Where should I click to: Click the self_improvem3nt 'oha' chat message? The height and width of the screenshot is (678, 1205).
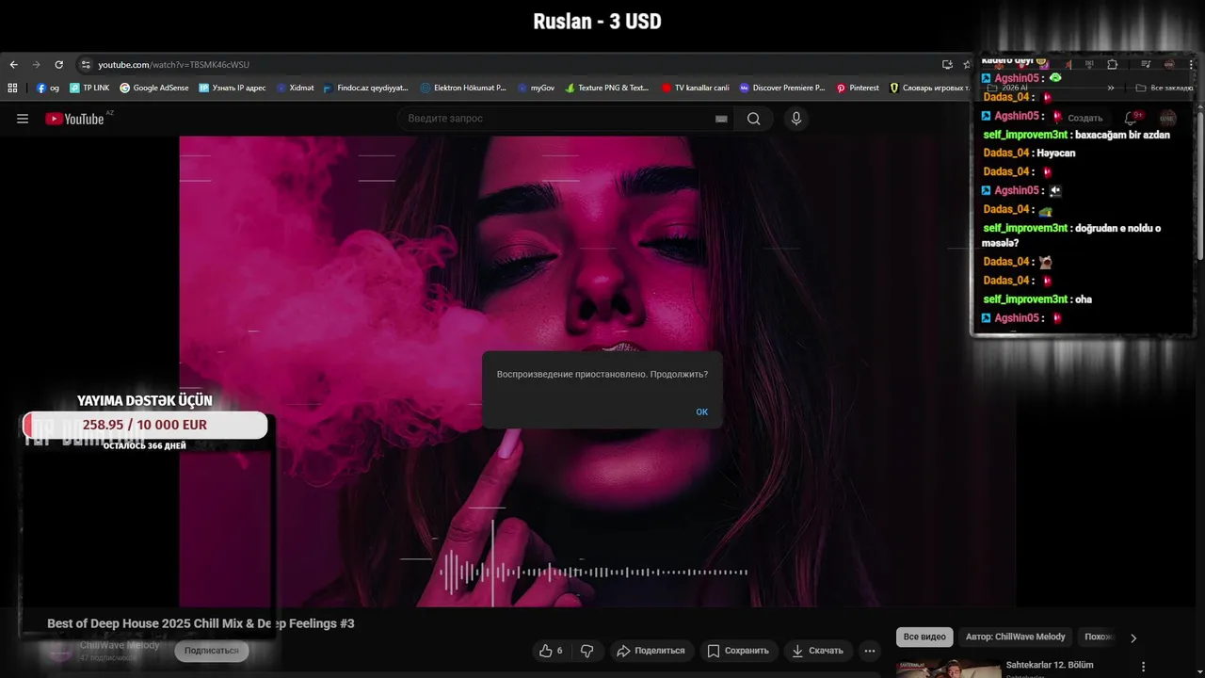tap(1037, 299)
